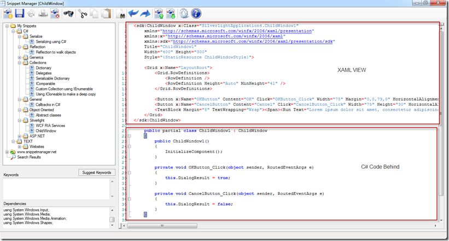
Task: Upload snippet using green up-arrow icon
Action: 159,14
